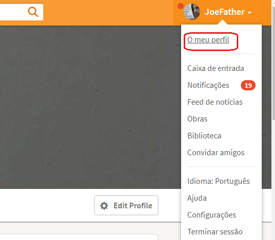Open O meu perfil menu entry
The width and height of the screenshot is (275, 240).
(208, 40)
